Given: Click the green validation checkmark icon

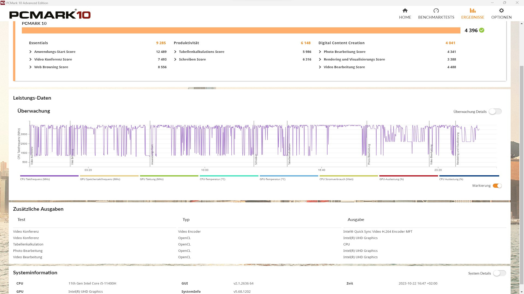Looking at the screenshot, I should click(x=482, y=30).
